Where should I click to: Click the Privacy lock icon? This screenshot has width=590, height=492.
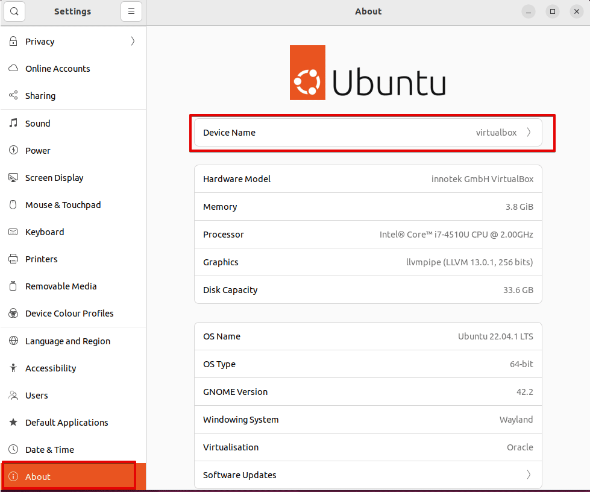[x=13, y=41]
